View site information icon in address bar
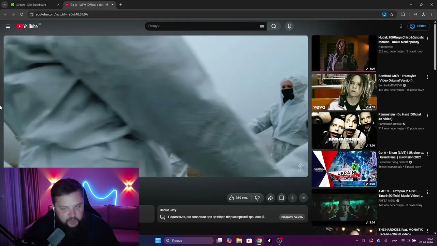The width and height of the screenshot is (437, 246). [31, 14]
